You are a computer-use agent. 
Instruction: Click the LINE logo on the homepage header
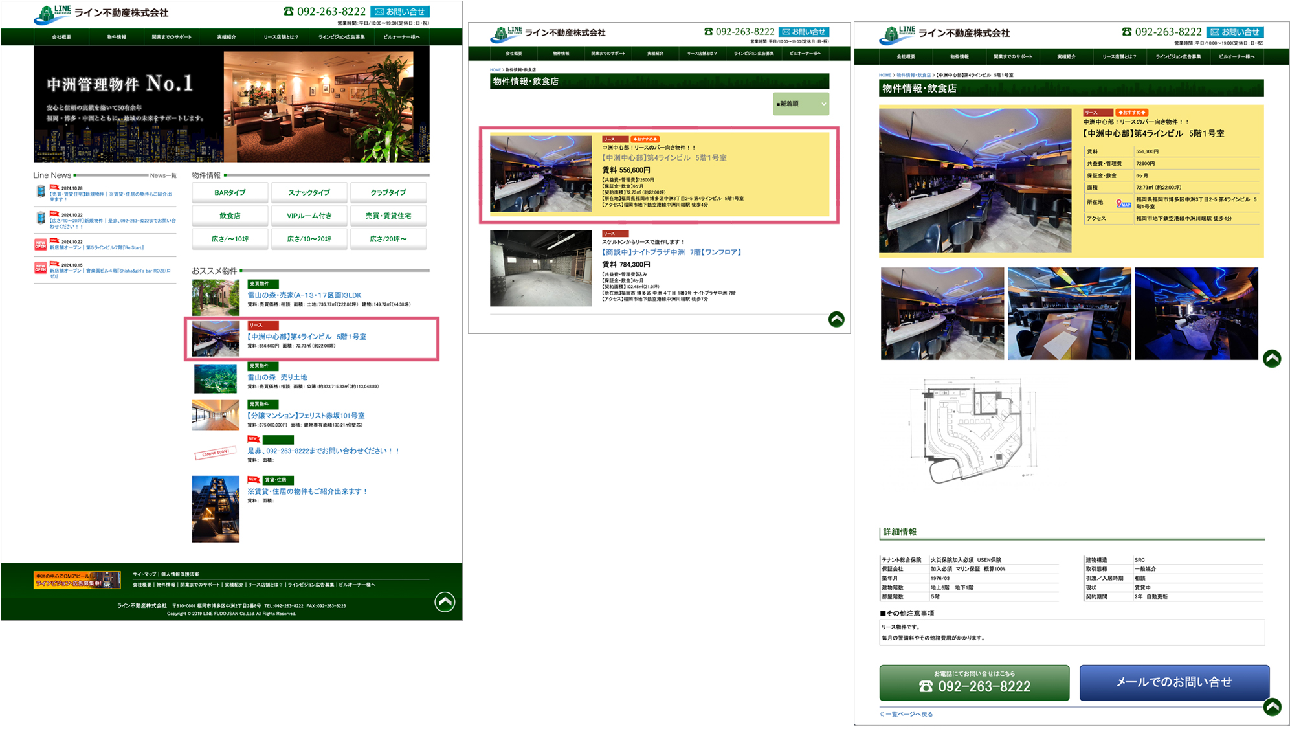[53, 14]
